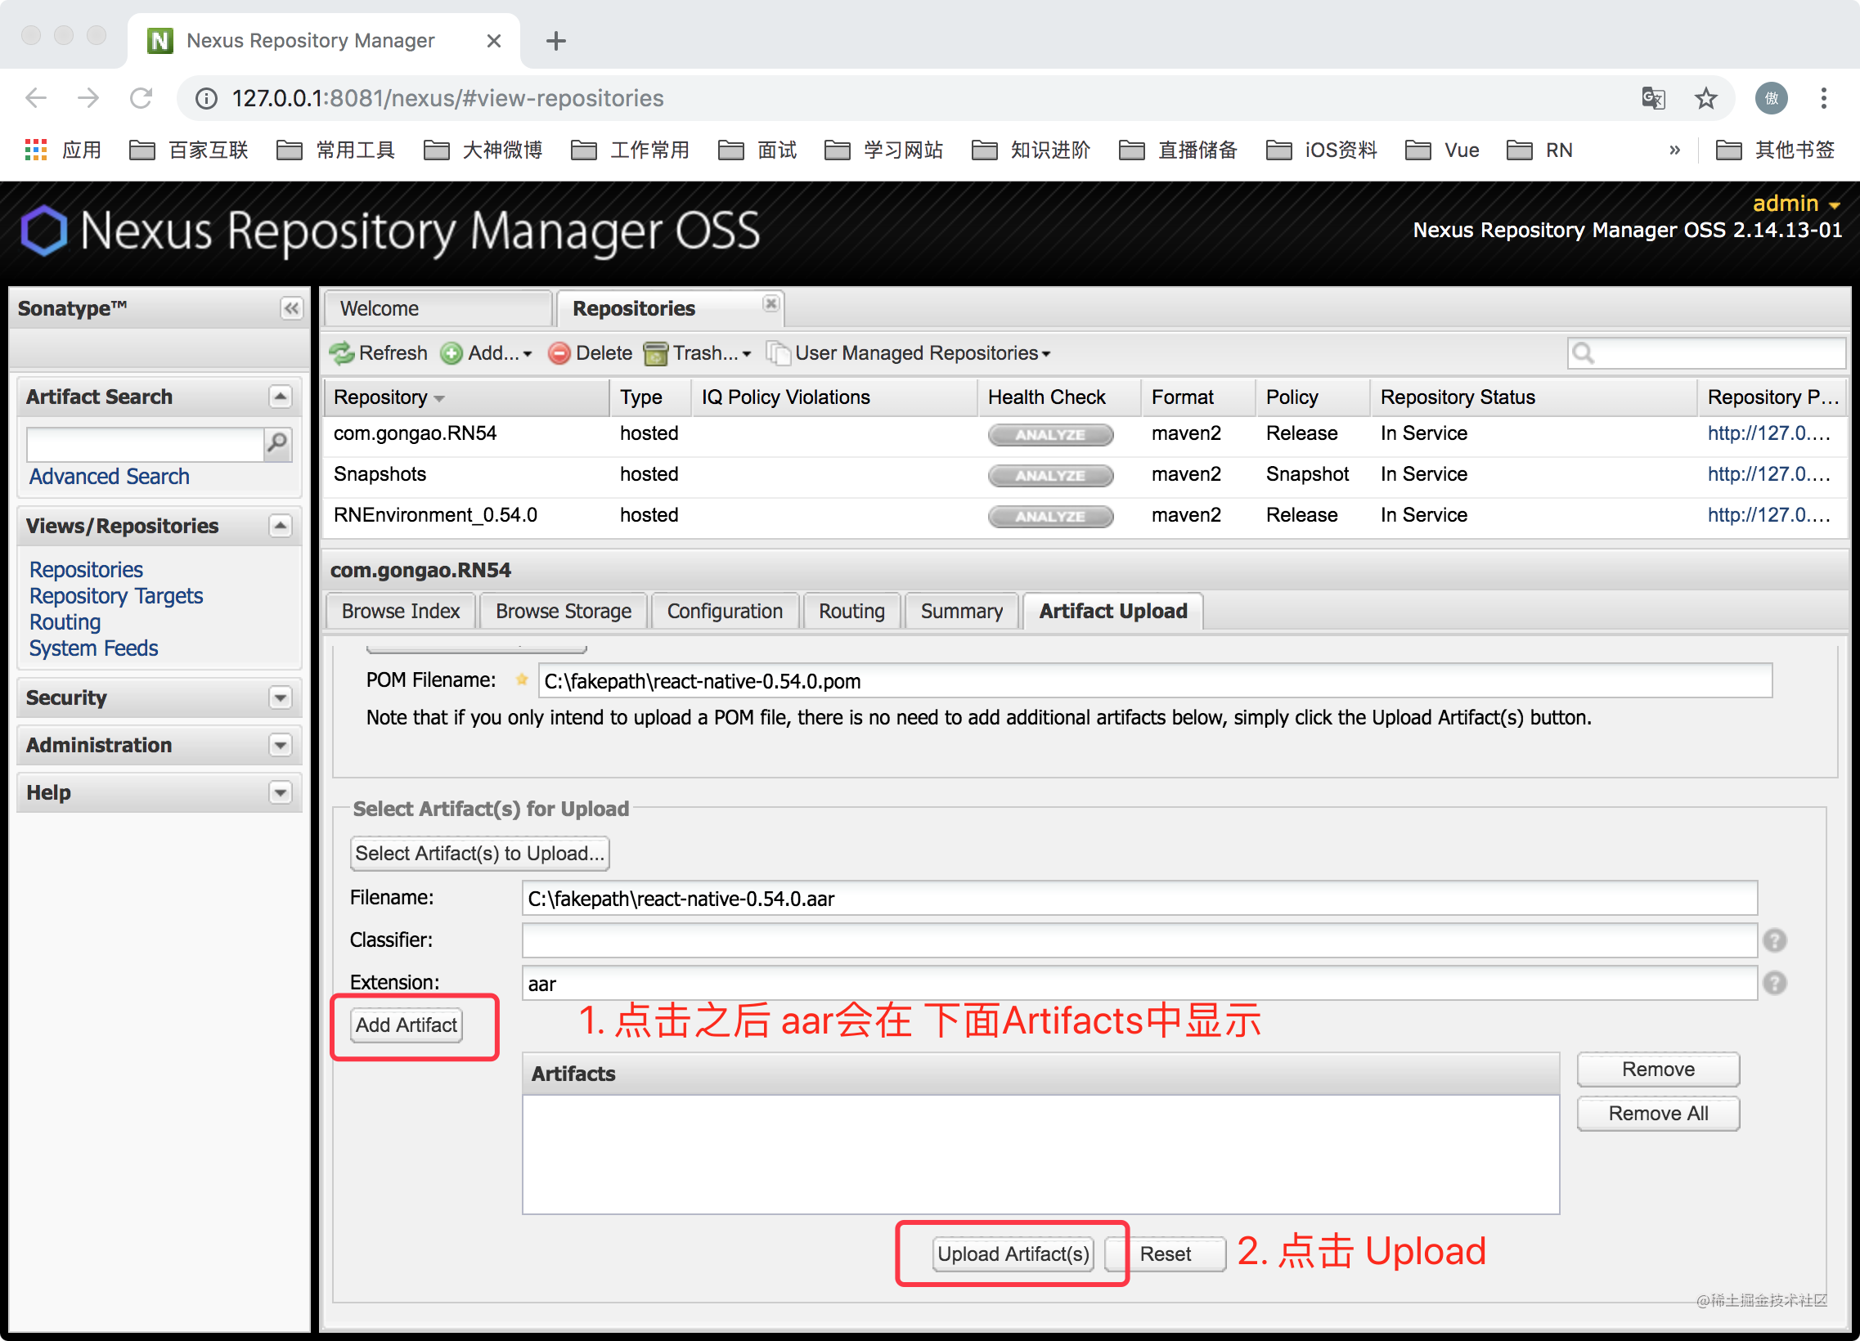
Task: Open the Summary tab
Action: coord(961,612)
